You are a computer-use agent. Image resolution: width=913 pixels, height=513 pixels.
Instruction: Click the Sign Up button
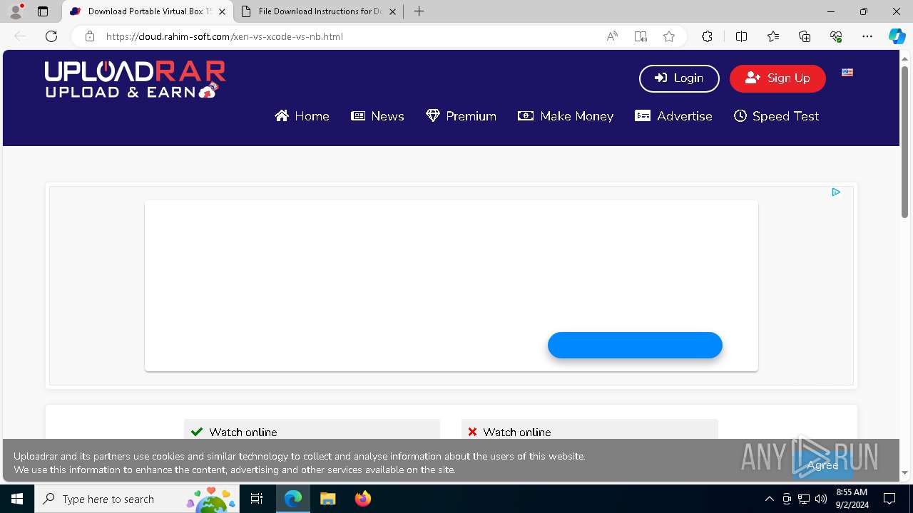777,78
